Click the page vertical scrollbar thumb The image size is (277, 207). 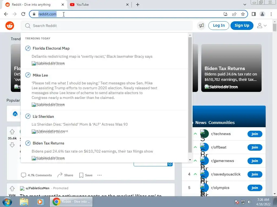click(275, 27)
